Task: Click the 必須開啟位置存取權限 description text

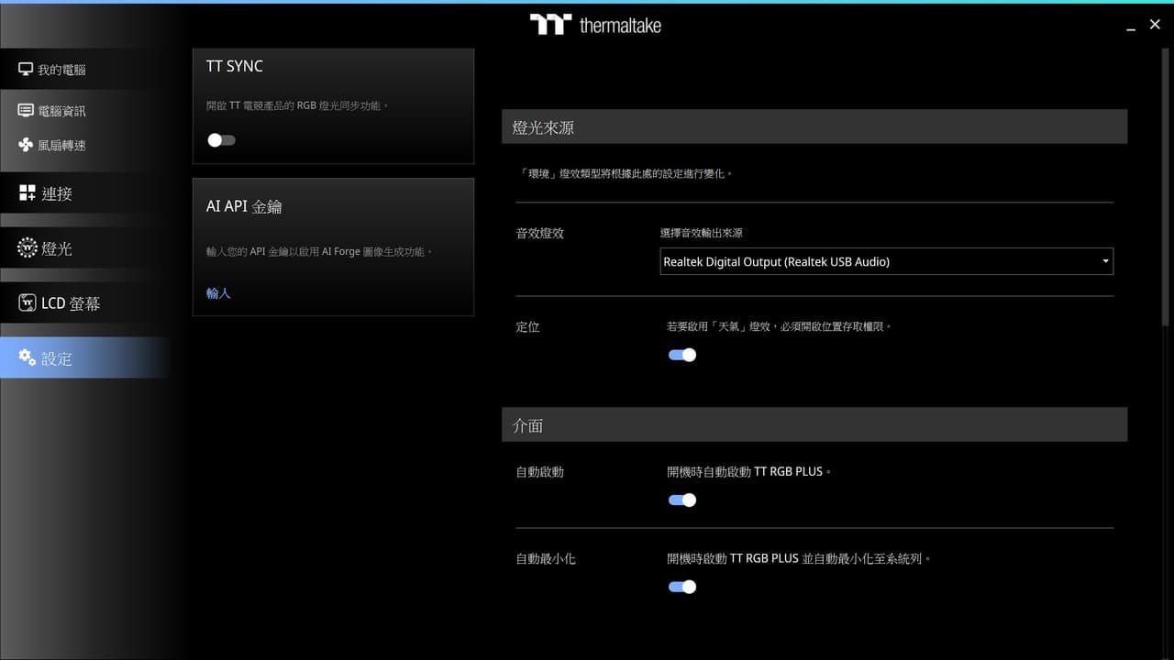Action: pos(834,326)
